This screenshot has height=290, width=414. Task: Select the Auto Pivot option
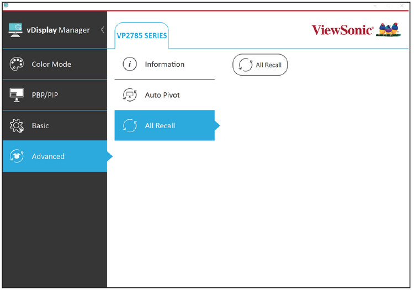[164, 95]
